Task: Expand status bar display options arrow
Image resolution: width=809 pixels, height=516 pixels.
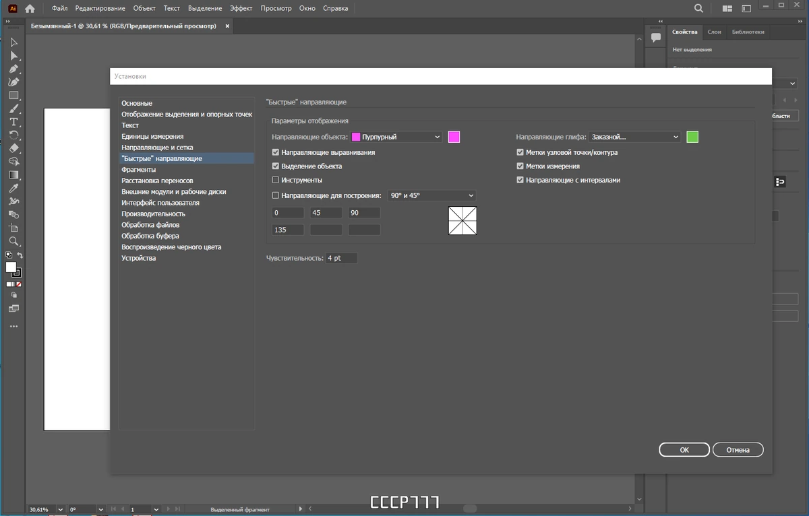Action: point(299,510)
